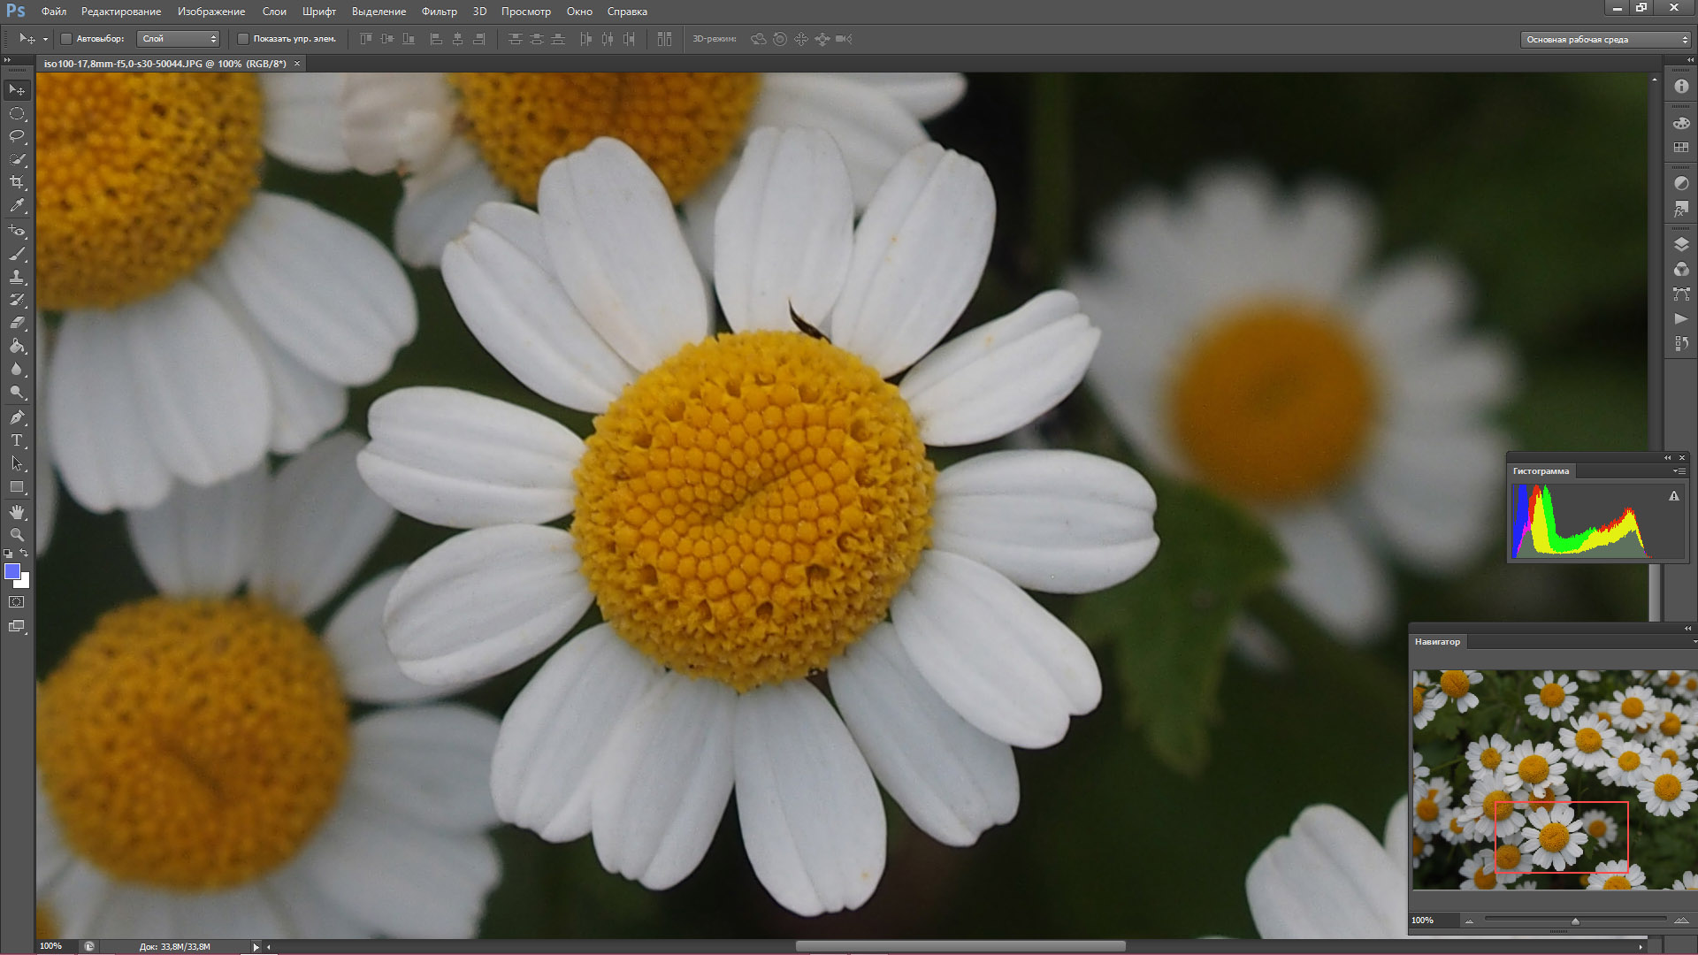The width and height of the screenshot is (1698, 955).
Task: Open Основная рабочая среда workspace dropdown
Action: [x=1605, y=40]
